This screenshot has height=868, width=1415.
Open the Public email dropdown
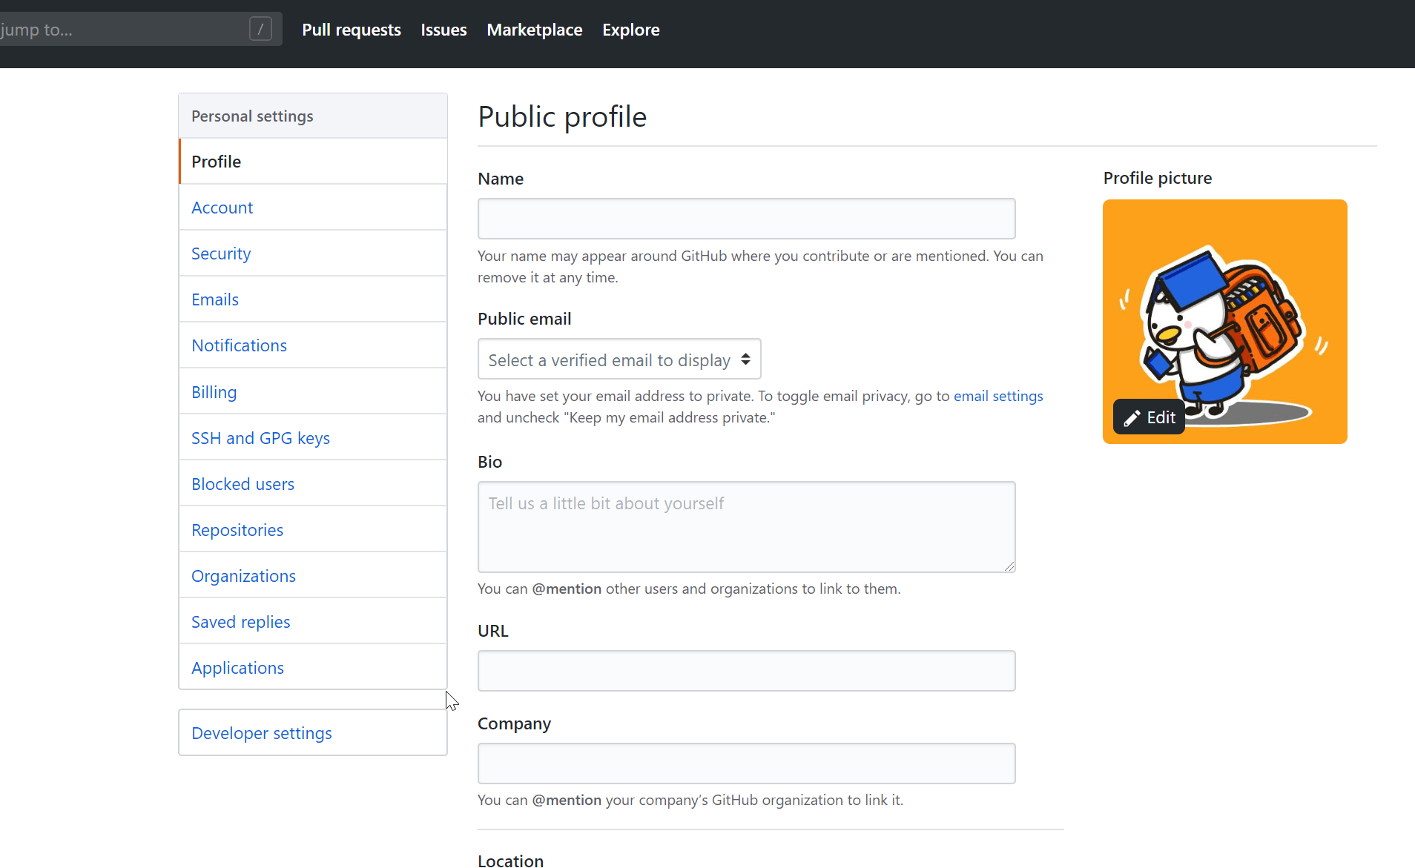[619, 360]
